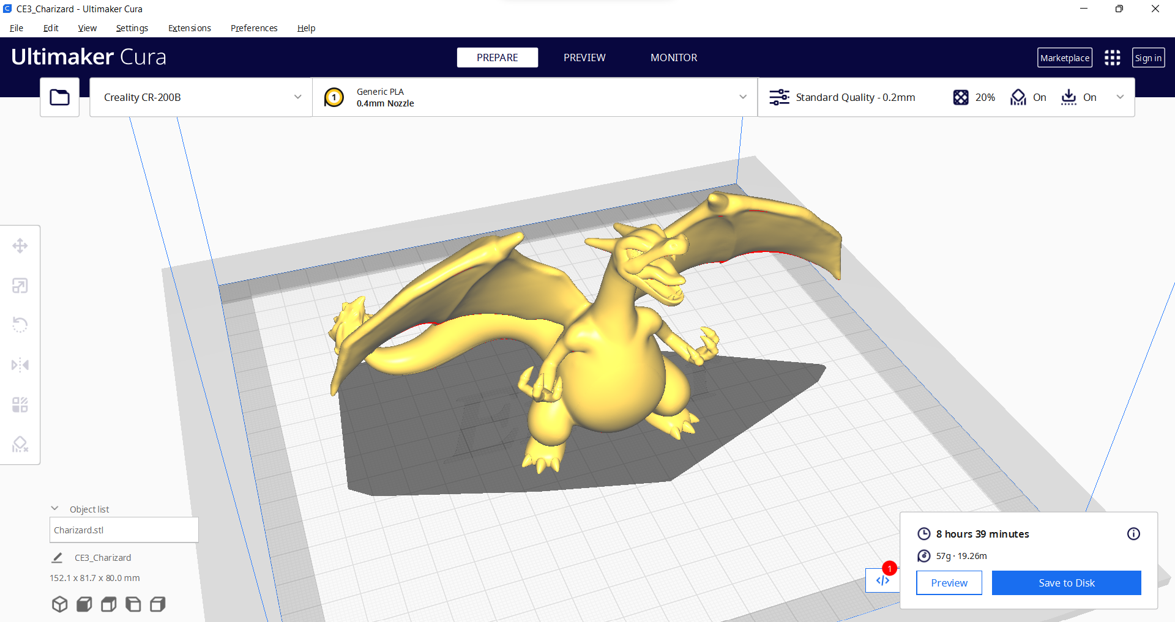Open the Edit menu
This screenshot has height=622, width=1175.
coord(51,28)
